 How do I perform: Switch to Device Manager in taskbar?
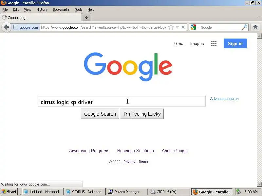point(127,192)
